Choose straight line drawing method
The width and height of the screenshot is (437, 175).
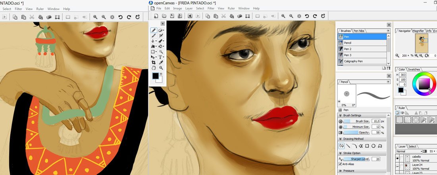click(x=348, y=146)
